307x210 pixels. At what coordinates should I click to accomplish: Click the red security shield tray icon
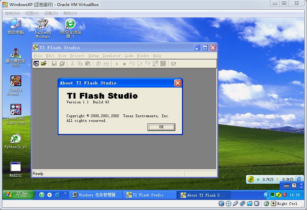pyautogui.click(x=285, y=195)
